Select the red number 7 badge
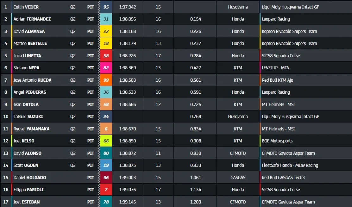Image resolution: width=352 pixels, height=207 pixels. click(106, 190)
